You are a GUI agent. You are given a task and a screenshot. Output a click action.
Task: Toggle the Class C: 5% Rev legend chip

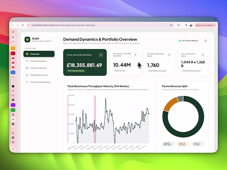[198, 144]
